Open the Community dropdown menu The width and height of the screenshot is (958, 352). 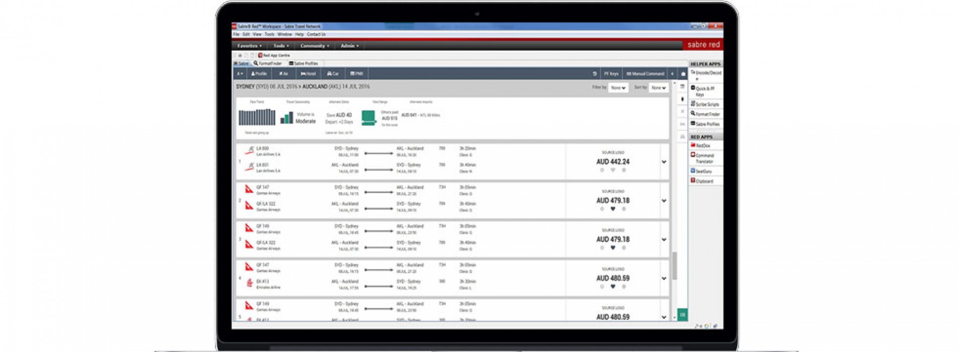[x=315, y=46]
